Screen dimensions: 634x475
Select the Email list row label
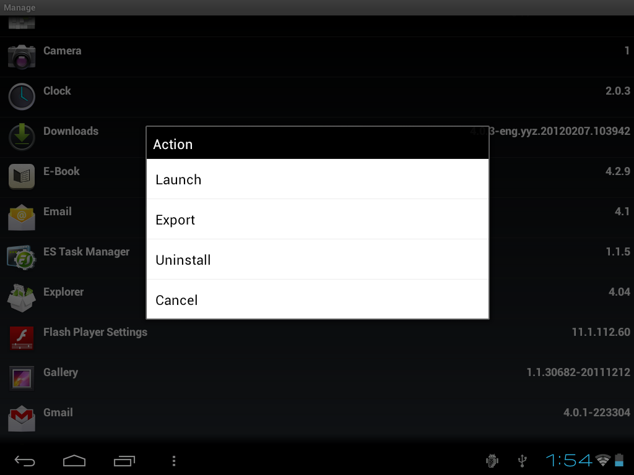[x=58, y=212]
